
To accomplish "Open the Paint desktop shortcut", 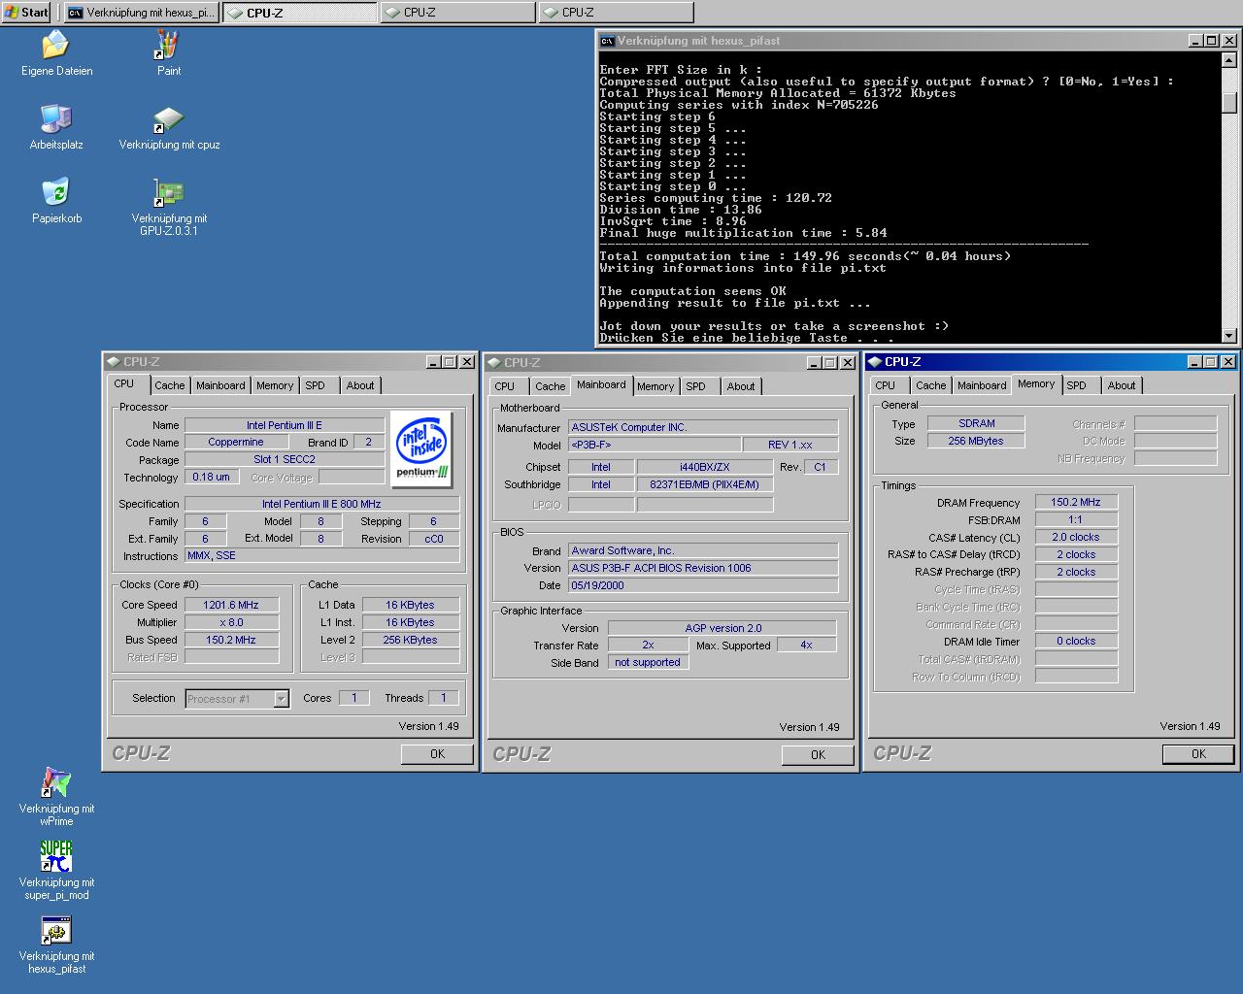I will 168,45.
